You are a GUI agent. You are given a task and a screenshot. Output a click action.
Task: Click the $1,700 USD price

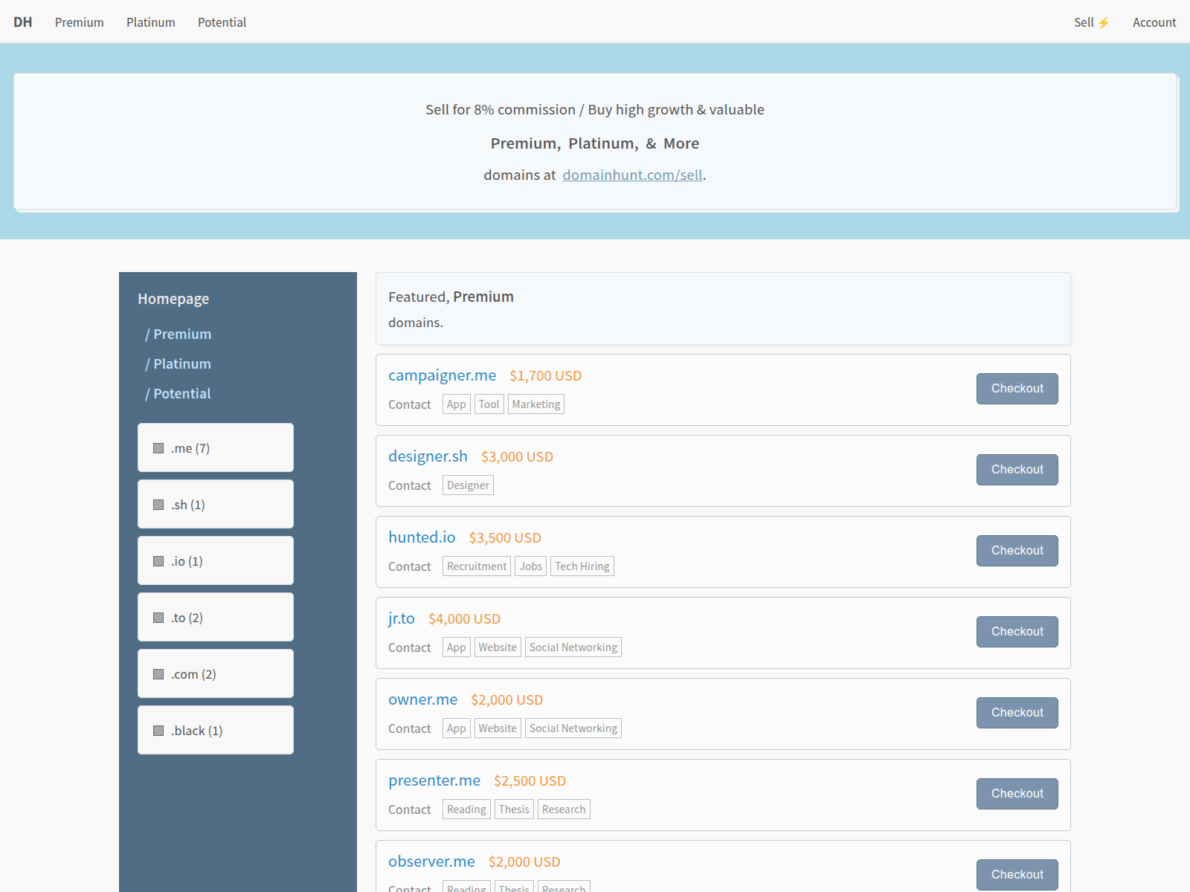pyautogui.click(x=546, y=376)
